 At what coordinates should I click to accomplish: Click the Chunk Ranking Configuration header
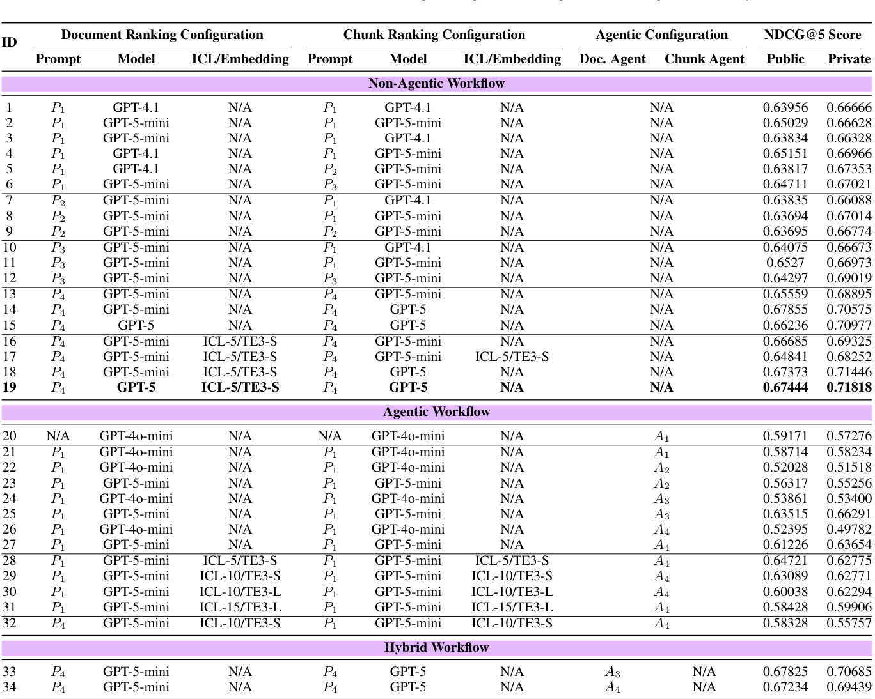click(434, 35)
